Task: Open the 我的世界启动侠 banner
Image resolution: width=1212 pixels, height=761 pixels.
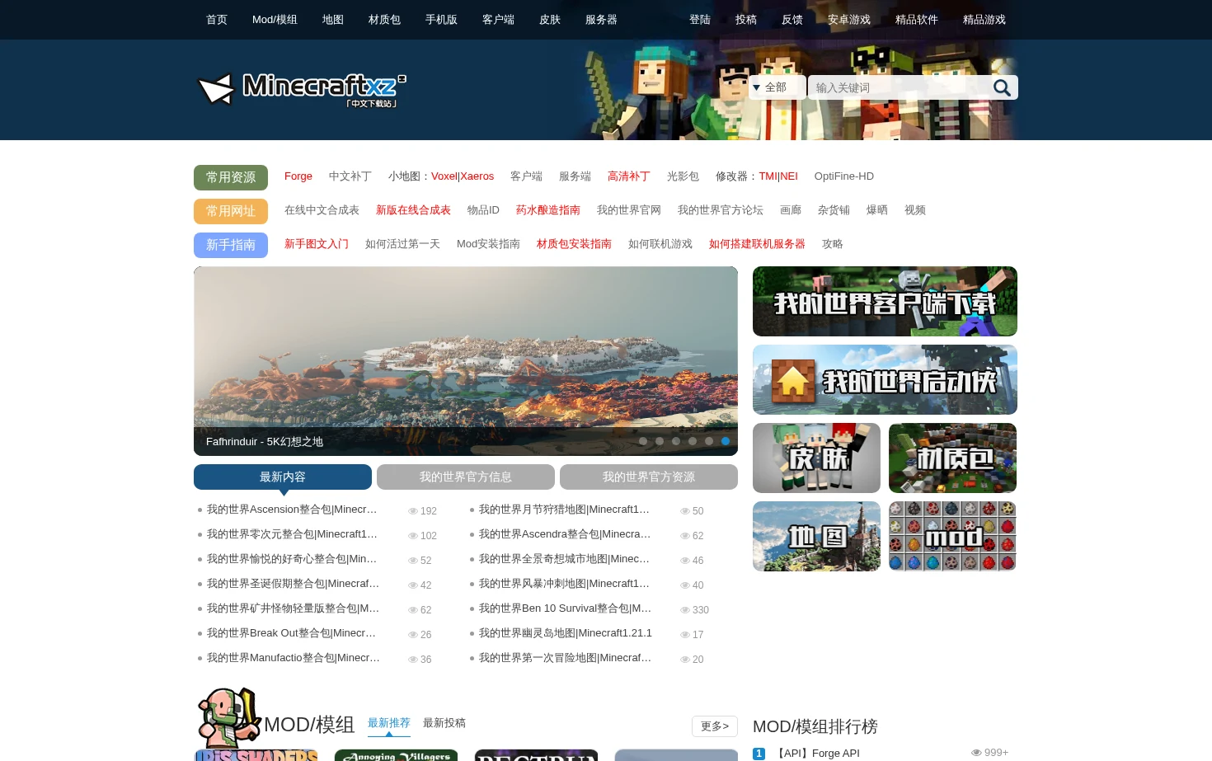Action: point(885,380)
